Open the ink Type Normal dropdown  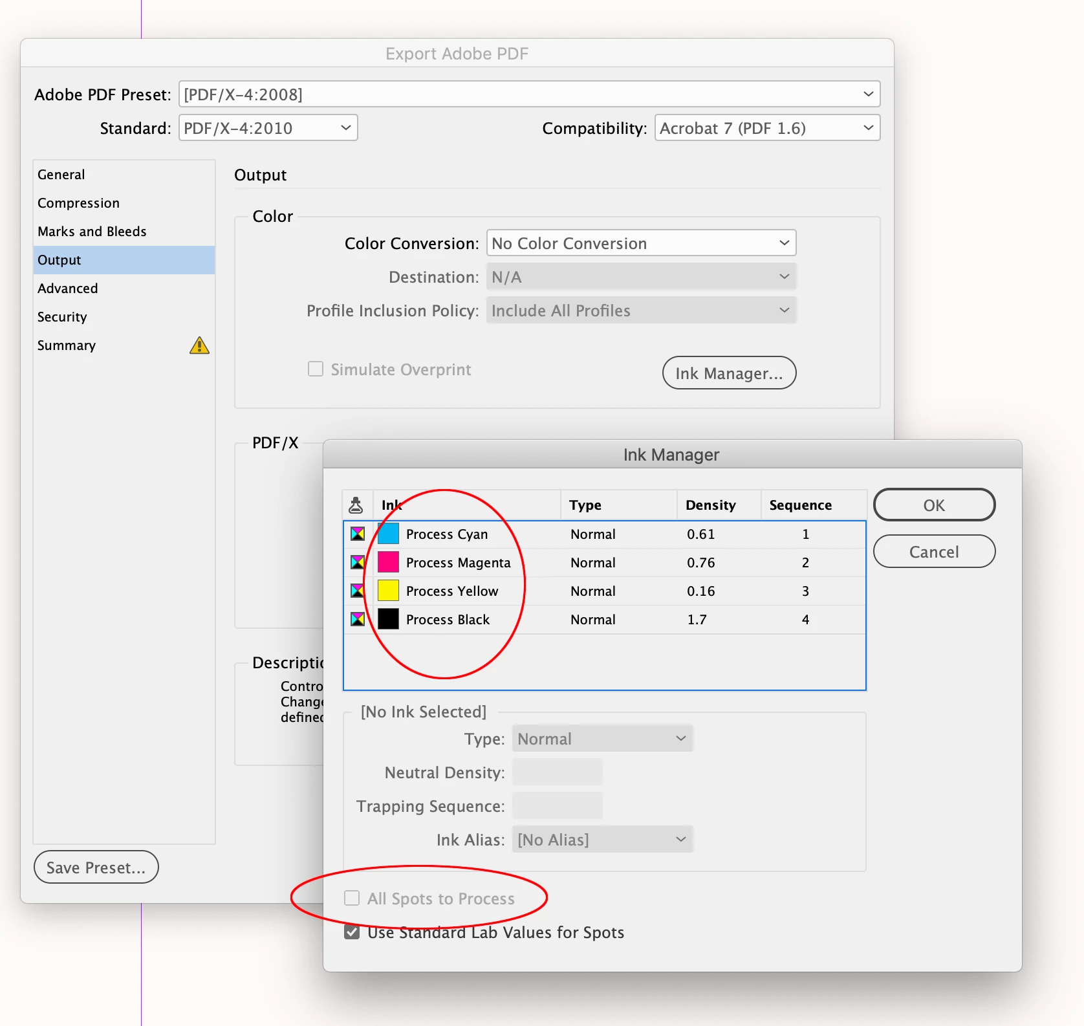pos(602,738)
